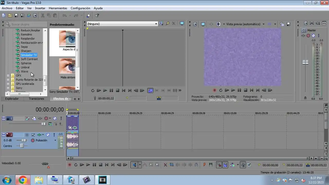Select the Selection edit tool
329x185 pixels.
(x=151, y=165)
